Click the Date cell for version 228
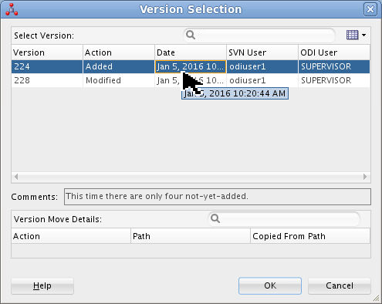Viewport: 382px width, 304px height. tap(191, 80)
